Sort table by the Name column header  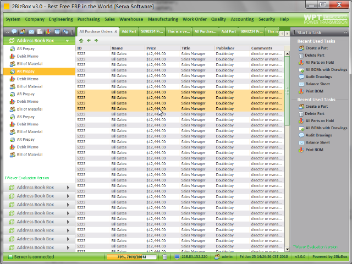128,48
